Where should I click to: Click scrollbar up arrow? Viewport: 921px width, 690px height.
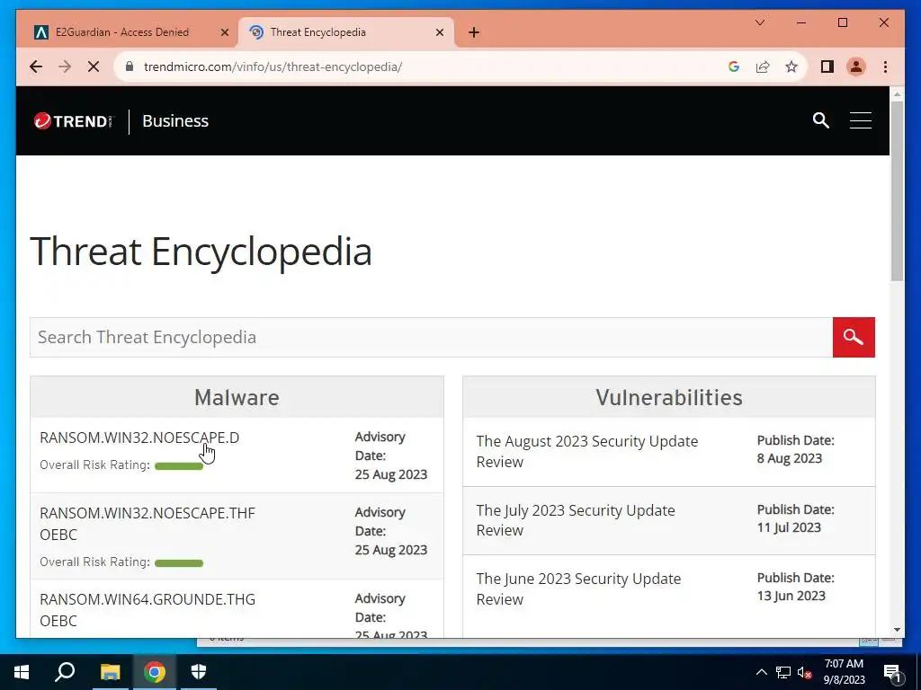click(x=897, y=93)
